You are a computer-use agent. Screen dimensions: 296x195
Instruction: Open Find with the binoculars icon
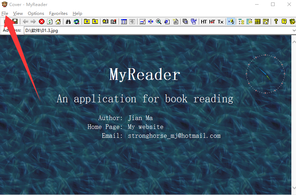[x=68, y=22]
